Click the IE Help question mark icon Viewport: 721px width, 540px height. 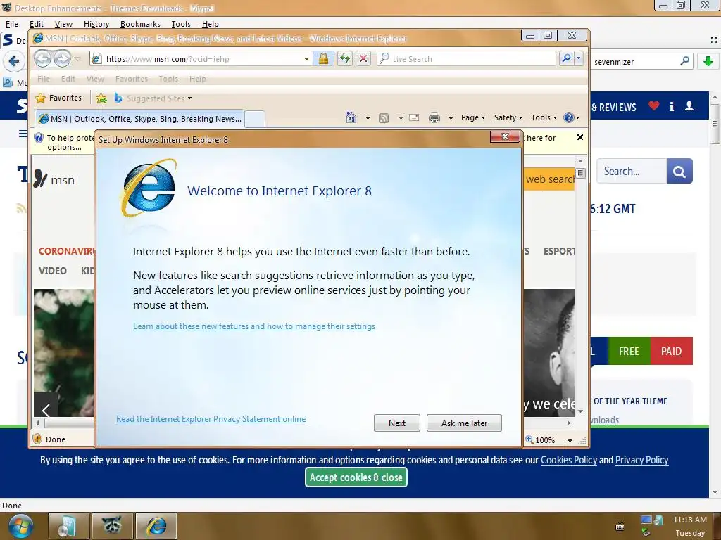[x=569, y=117]
